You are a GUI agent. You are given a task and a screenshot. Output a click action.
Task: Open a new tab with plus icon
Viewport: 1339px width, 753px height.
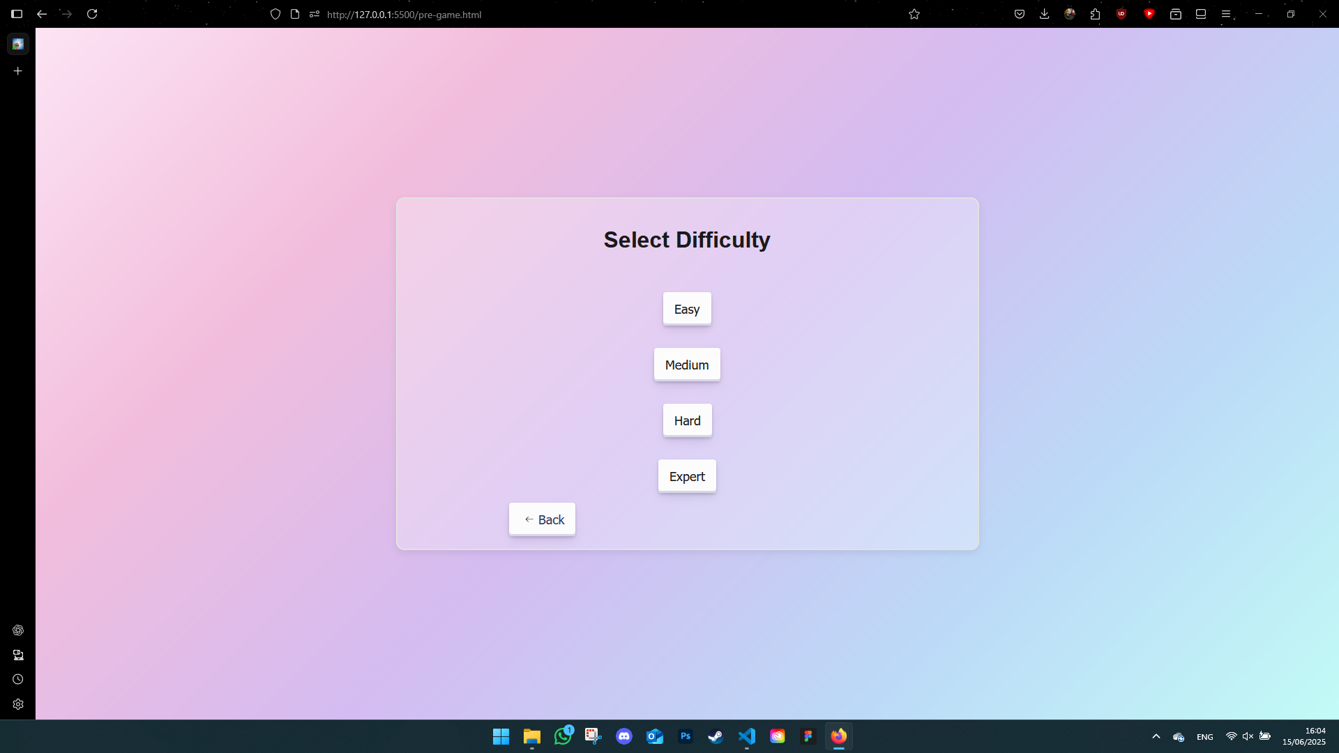pos(18,71)
